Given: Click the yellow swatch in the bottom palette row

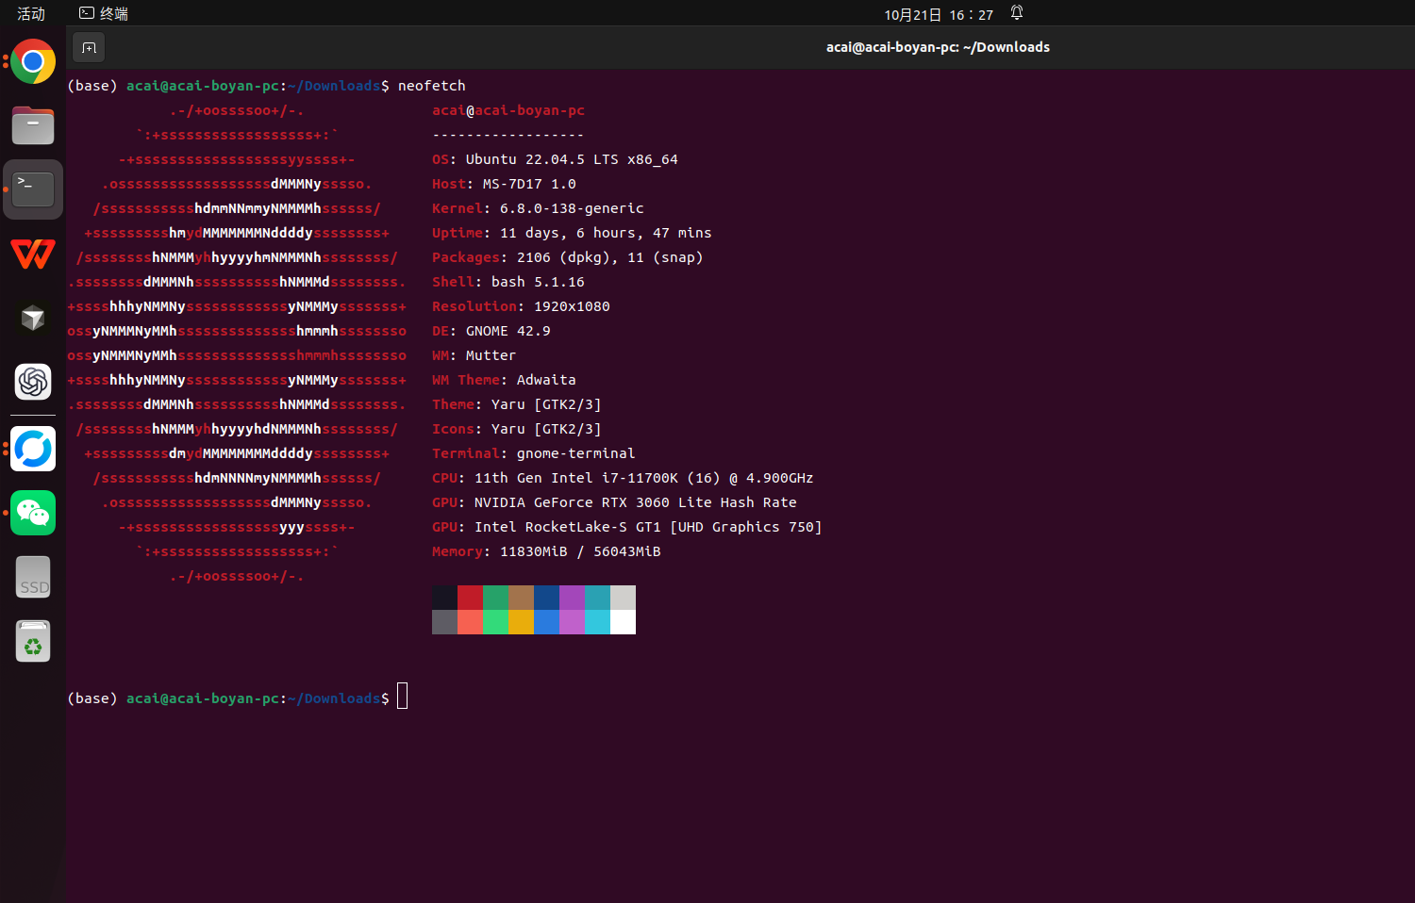Looking at the screenshot, I should tap(521, 622).
